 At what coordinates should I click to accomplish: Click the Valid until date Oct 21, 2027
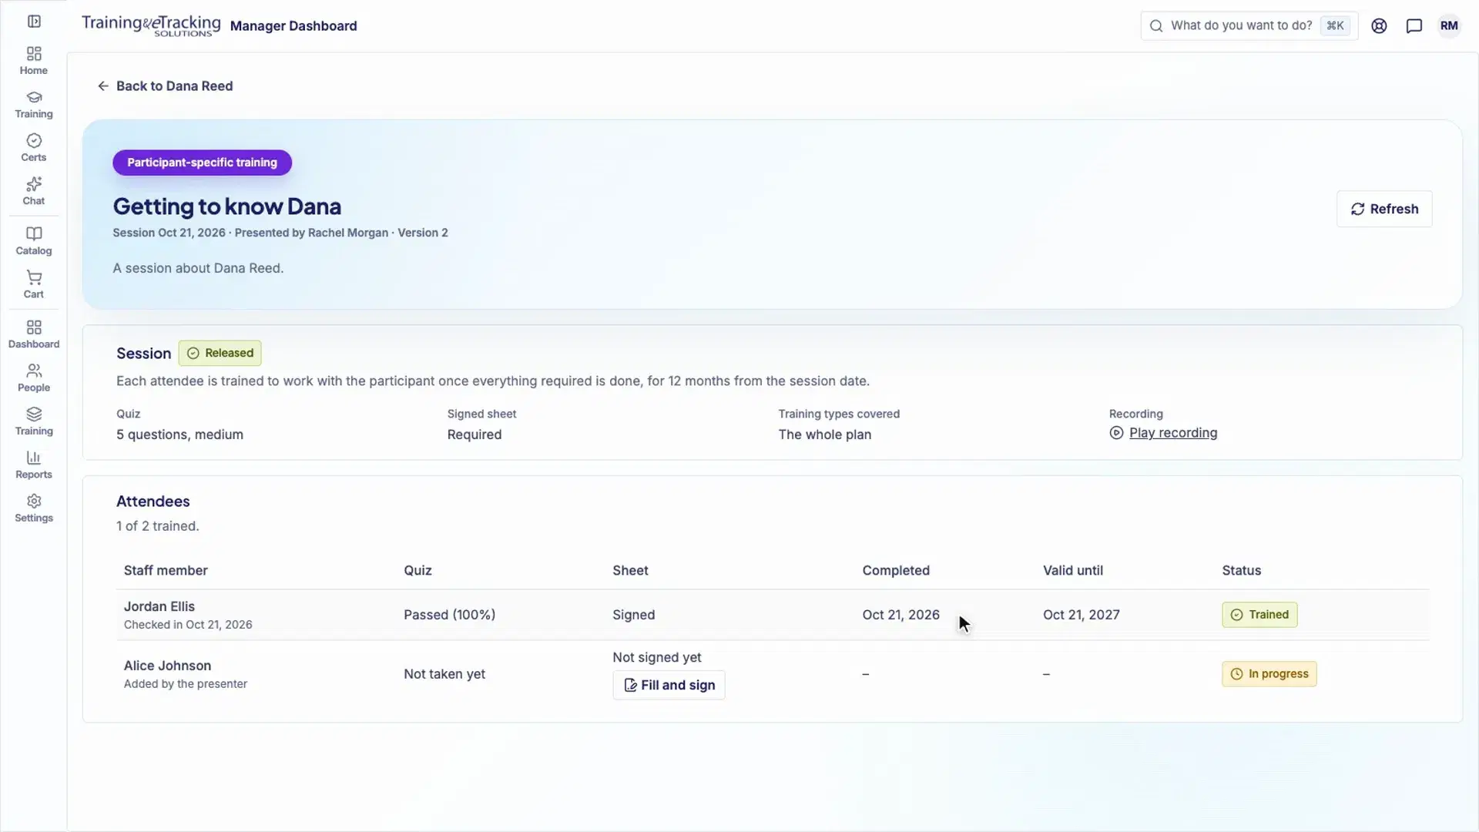coord(1082,615)
